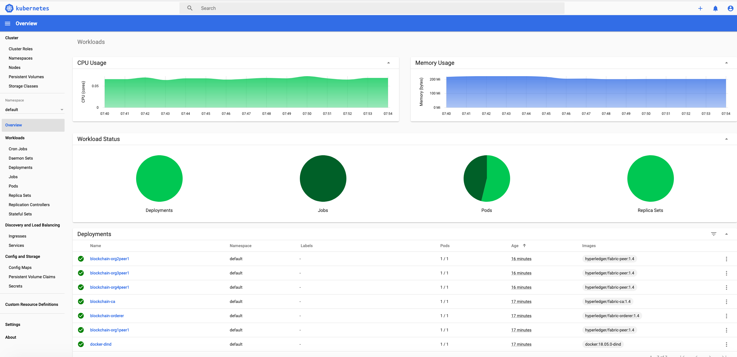This screenshot has width=737, height=357.
Task: Open the notifications bell
Action: [x=715, y=8]
